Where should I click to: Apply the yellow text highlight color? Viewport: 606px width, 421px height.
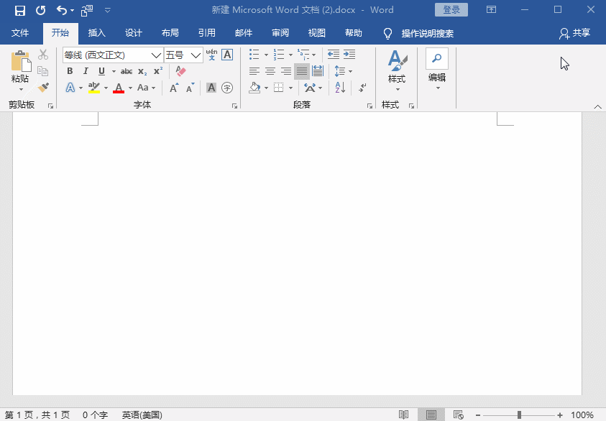(x=94, y=88)
